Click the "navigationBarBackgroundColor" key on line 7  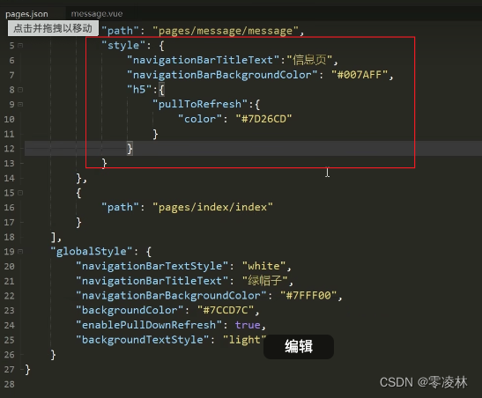click(x=222, y=75)
